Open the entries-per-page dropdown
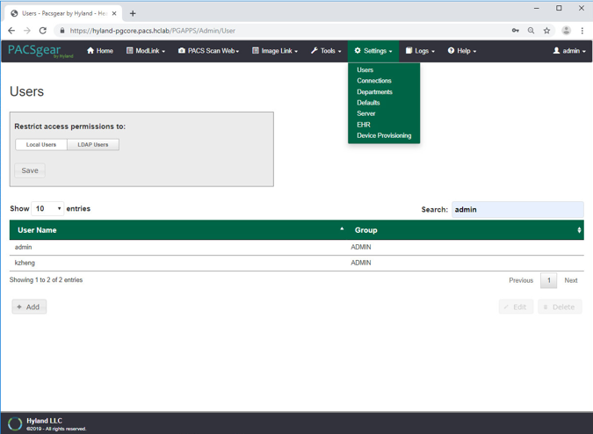593x434 pixels. tap(47, 209)
